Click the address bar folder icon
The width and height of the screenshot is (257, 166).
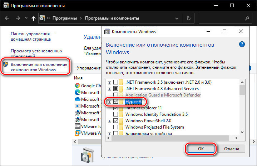pos(42,18)
